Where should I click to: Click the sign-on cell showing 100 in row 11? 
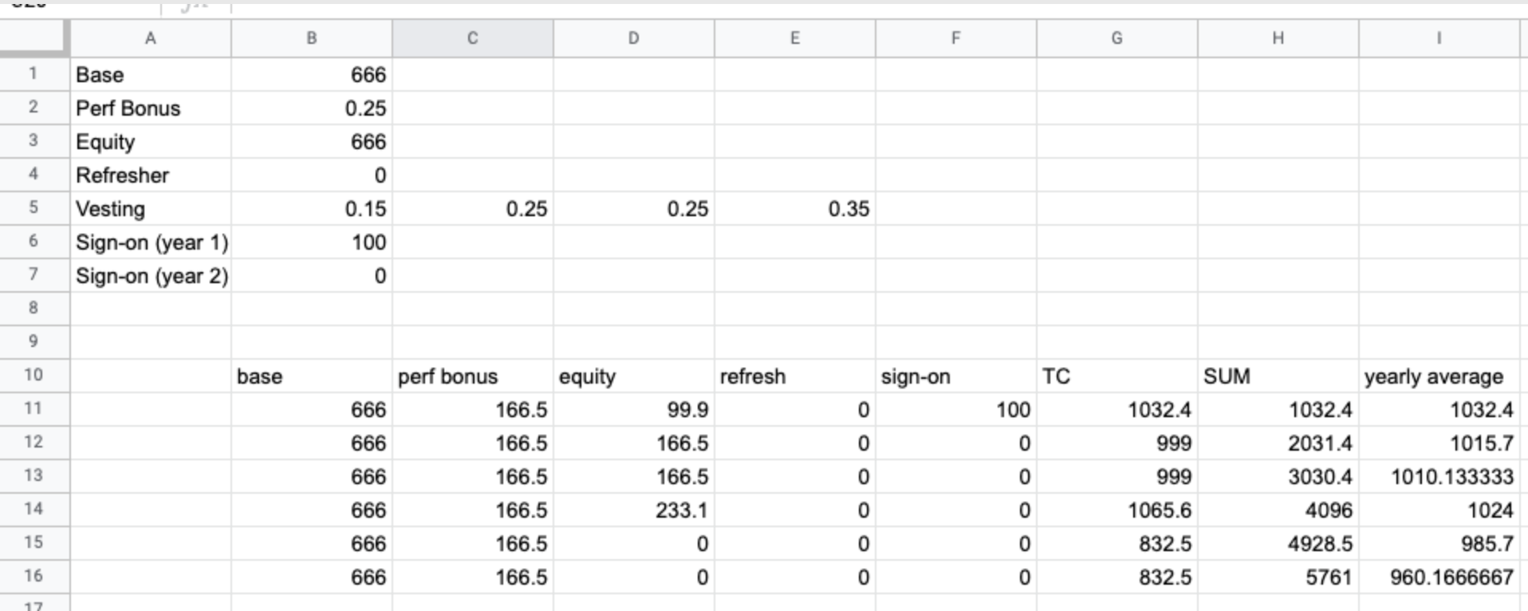click(x=955, y=410)
